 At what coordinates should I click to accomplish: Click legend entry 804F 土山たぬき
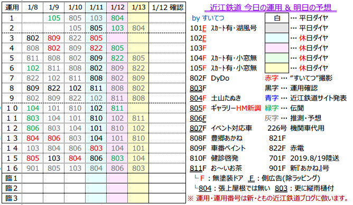click(216, 98)
